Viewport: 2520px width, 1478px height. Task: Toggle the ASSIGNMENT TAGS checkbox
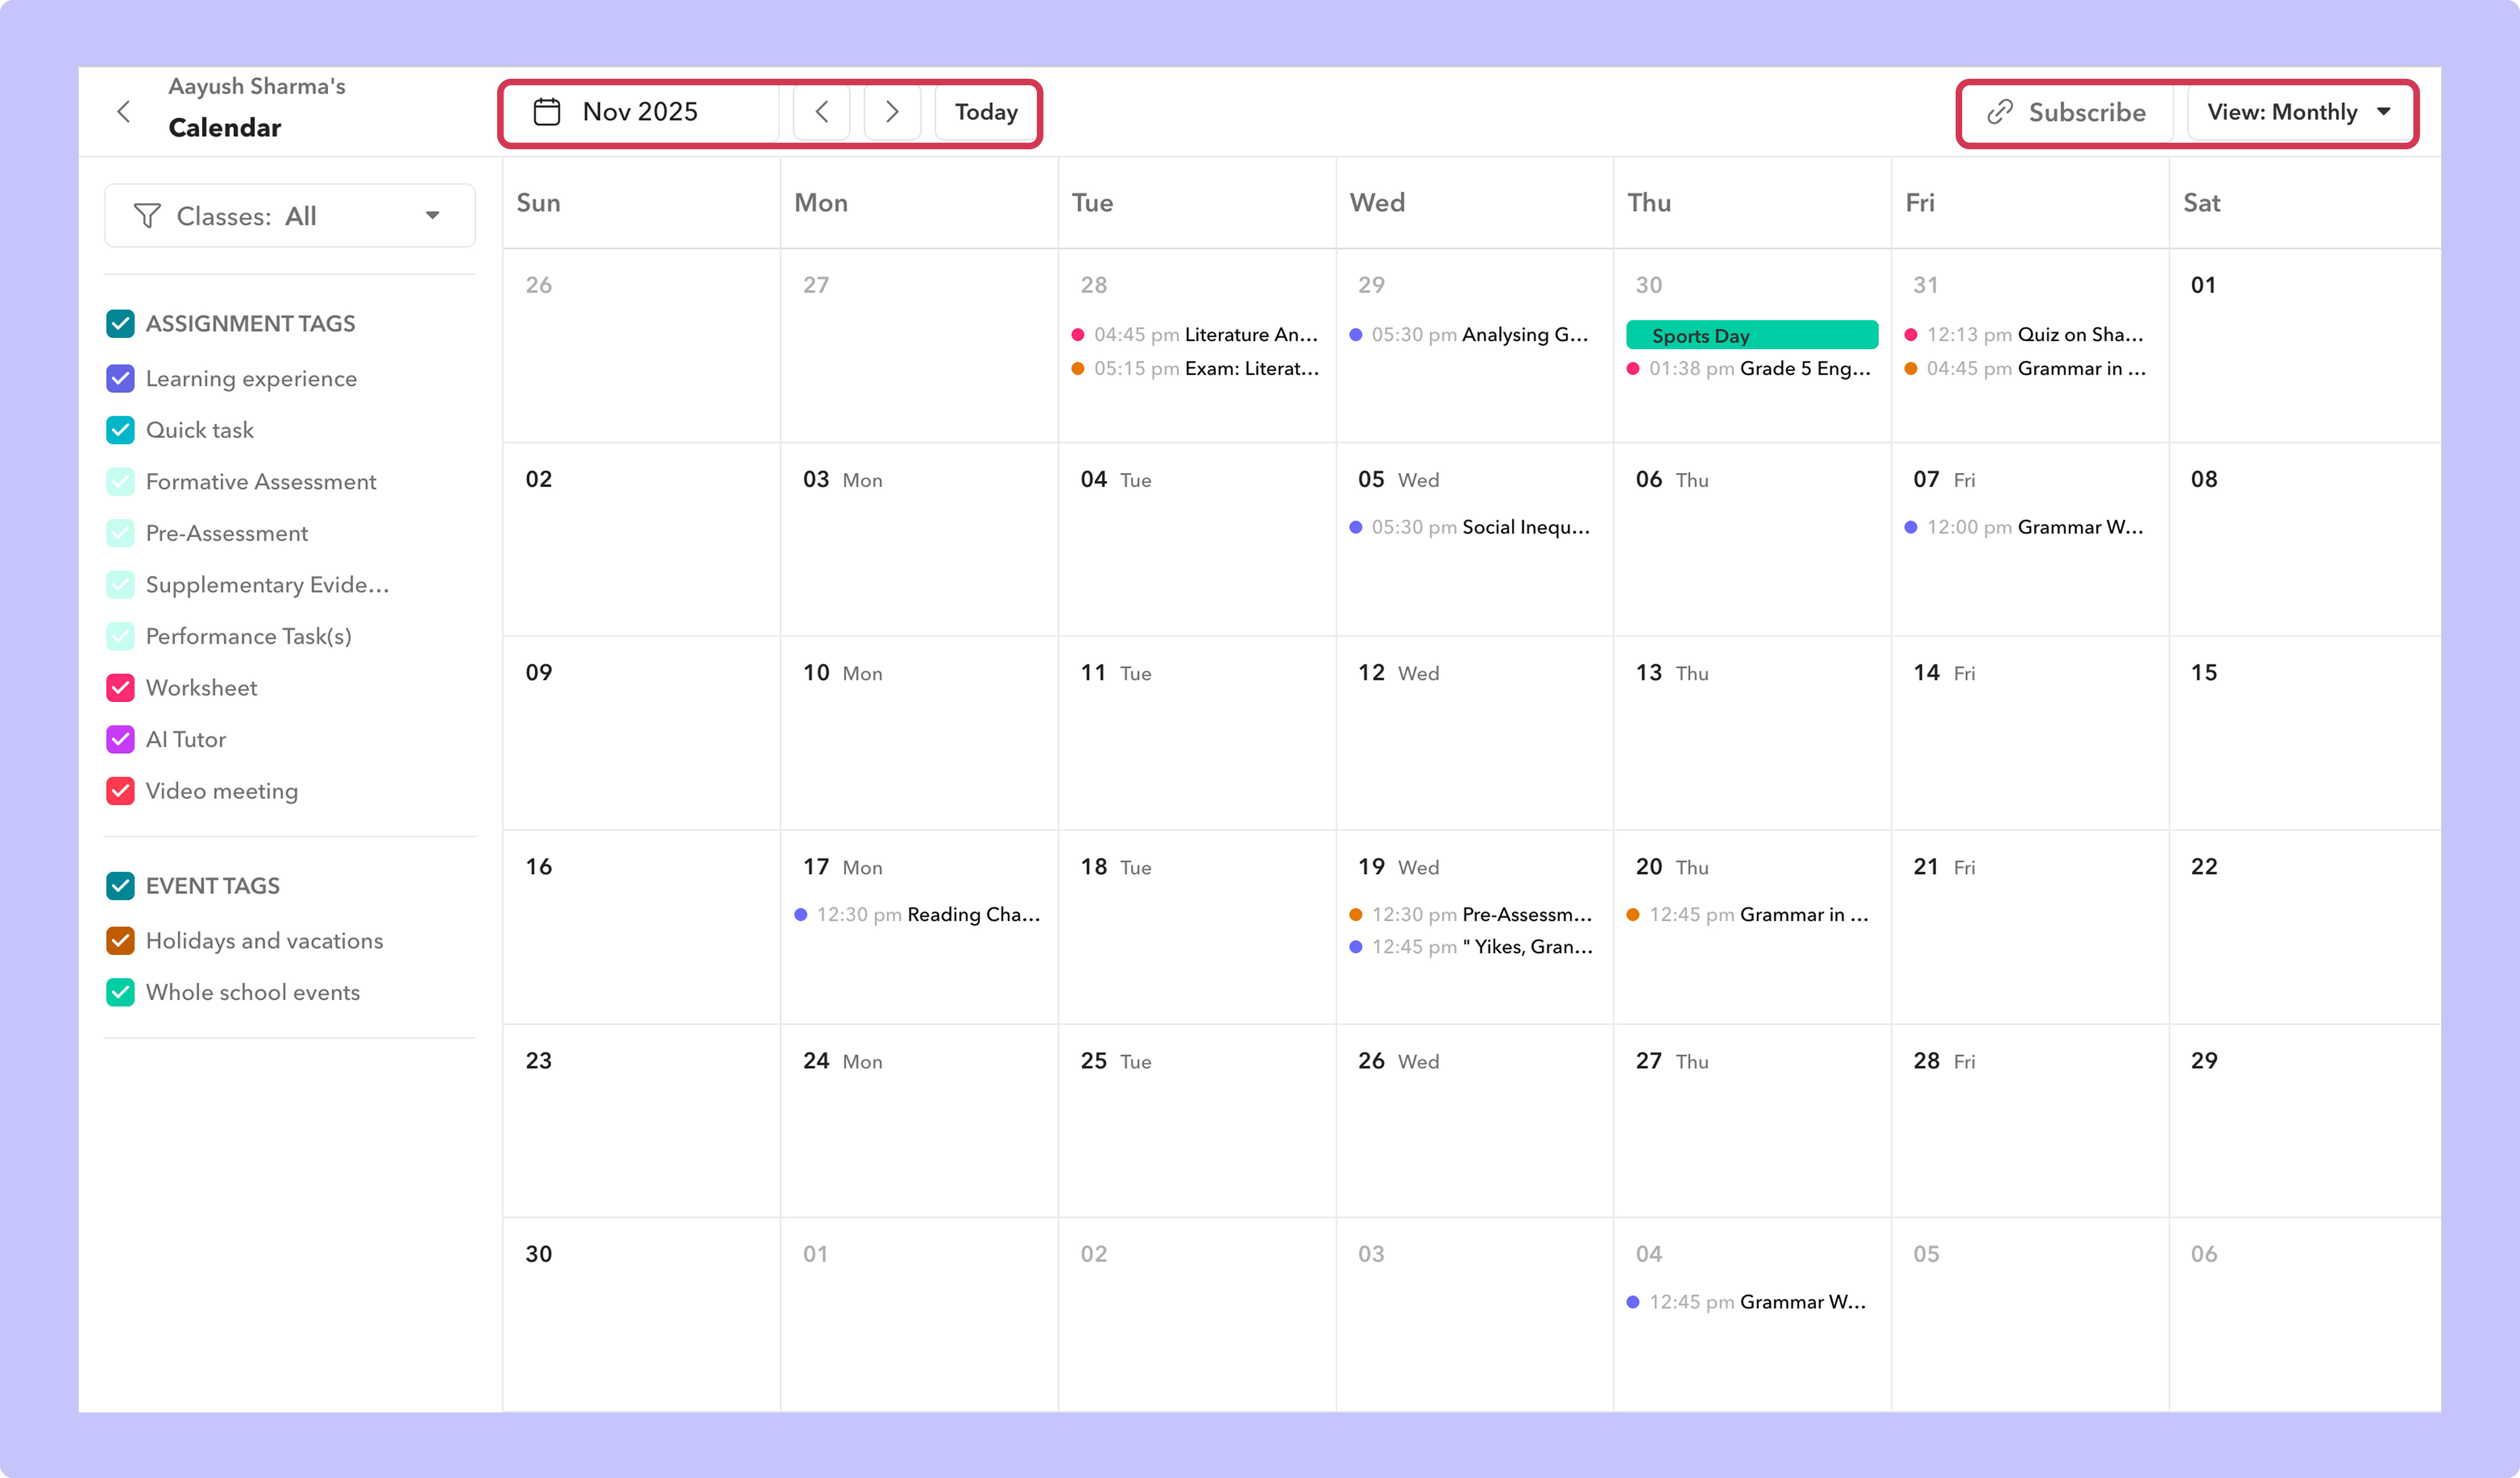coord(121,324)
